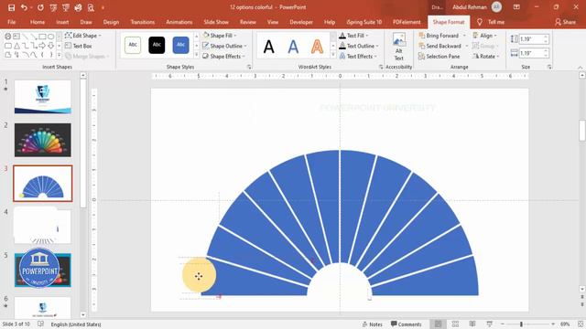
Task: Open the Shape Outline dropdown
Action: click(224, 46)
